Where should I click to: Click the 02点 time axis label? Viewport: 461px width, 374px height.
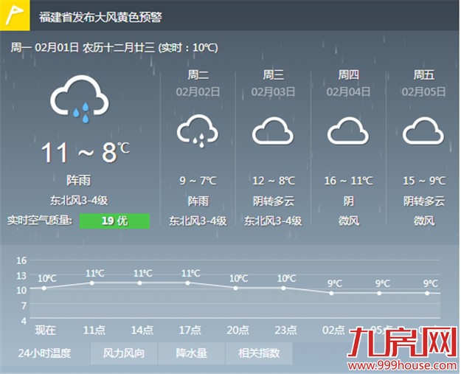(333, 330)
